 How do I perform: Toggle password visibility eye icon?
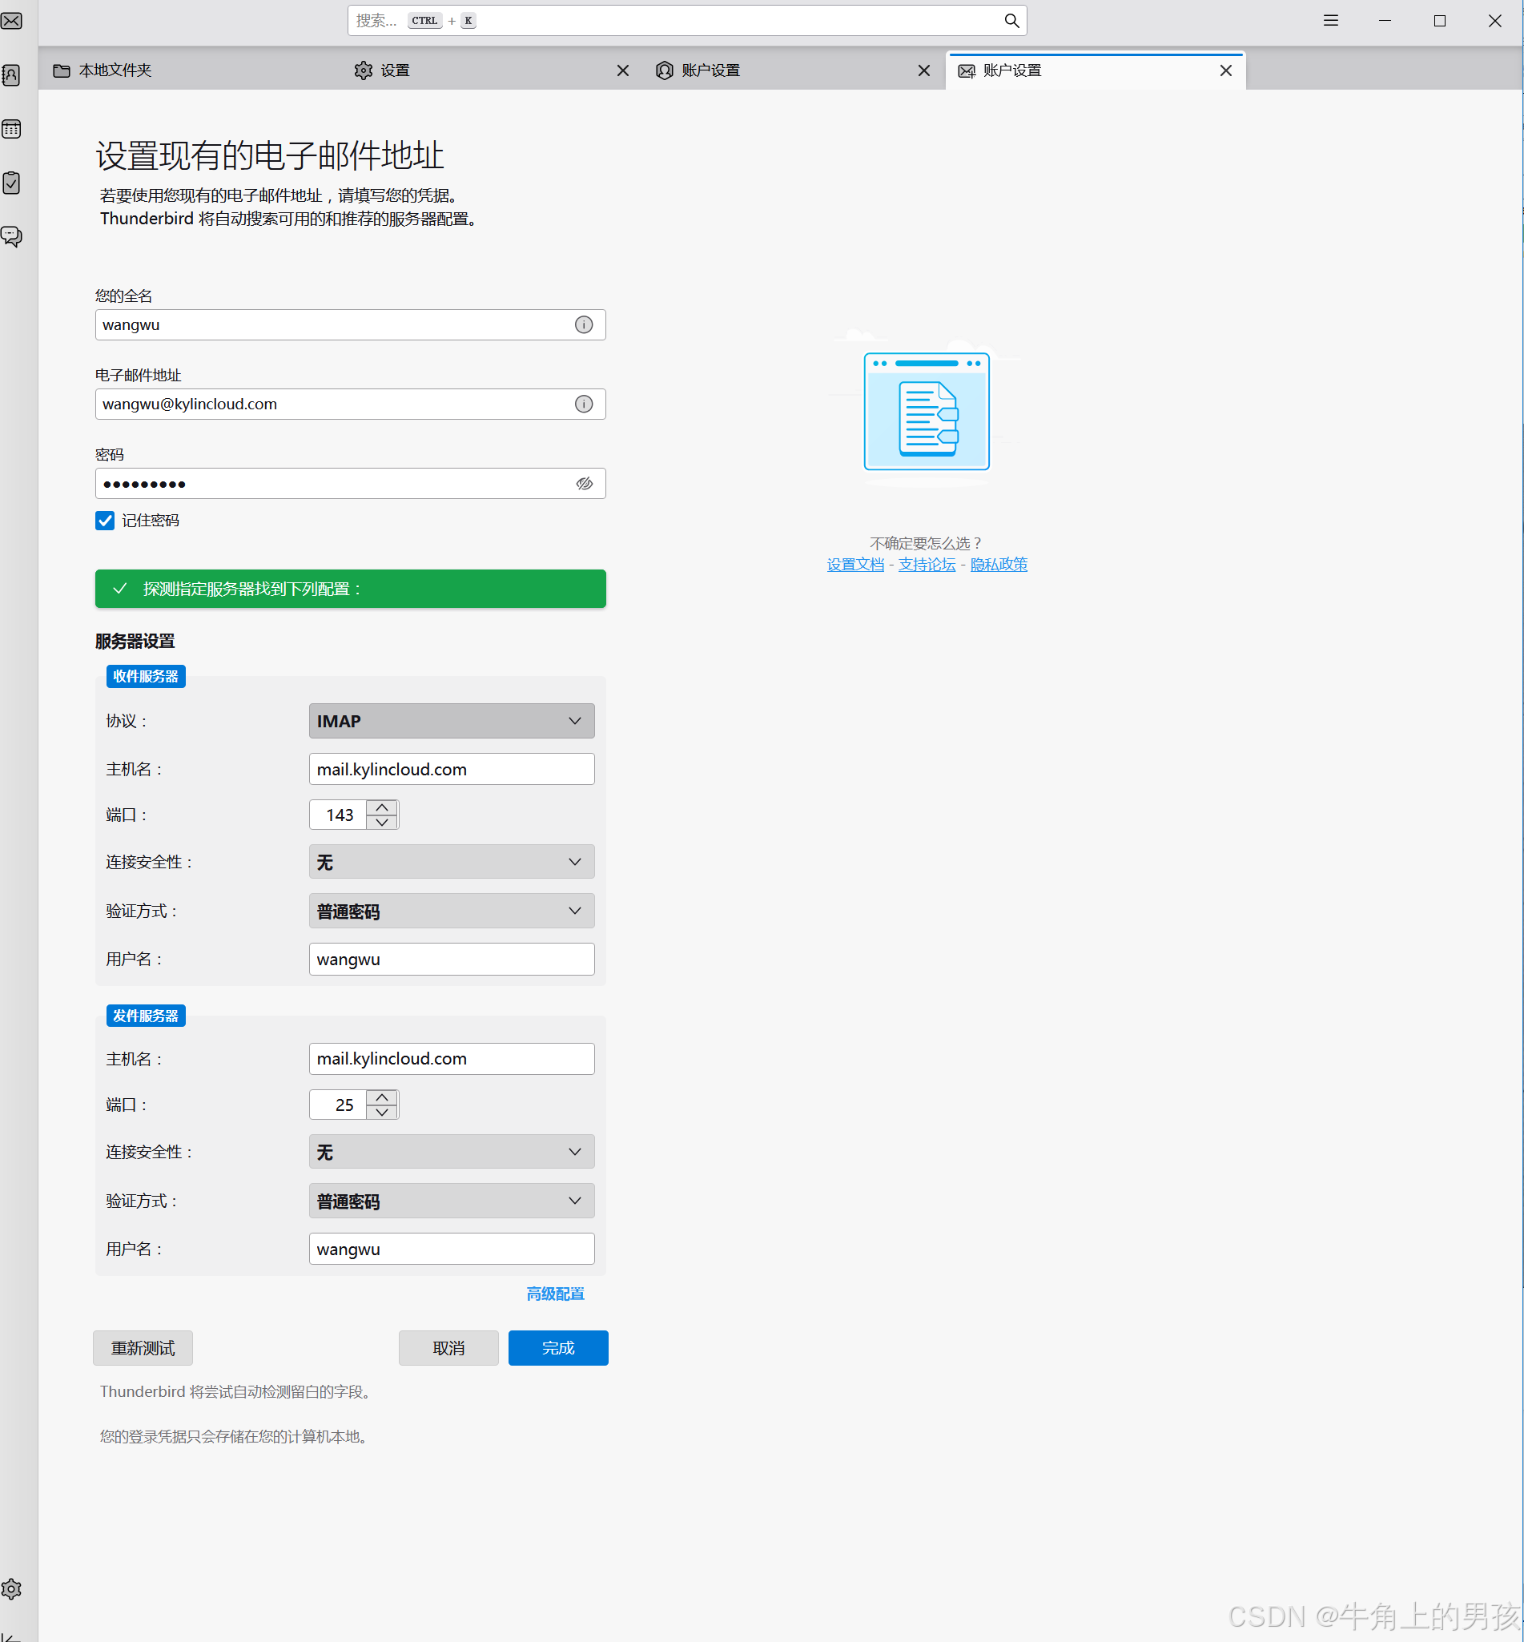point(584,483)
